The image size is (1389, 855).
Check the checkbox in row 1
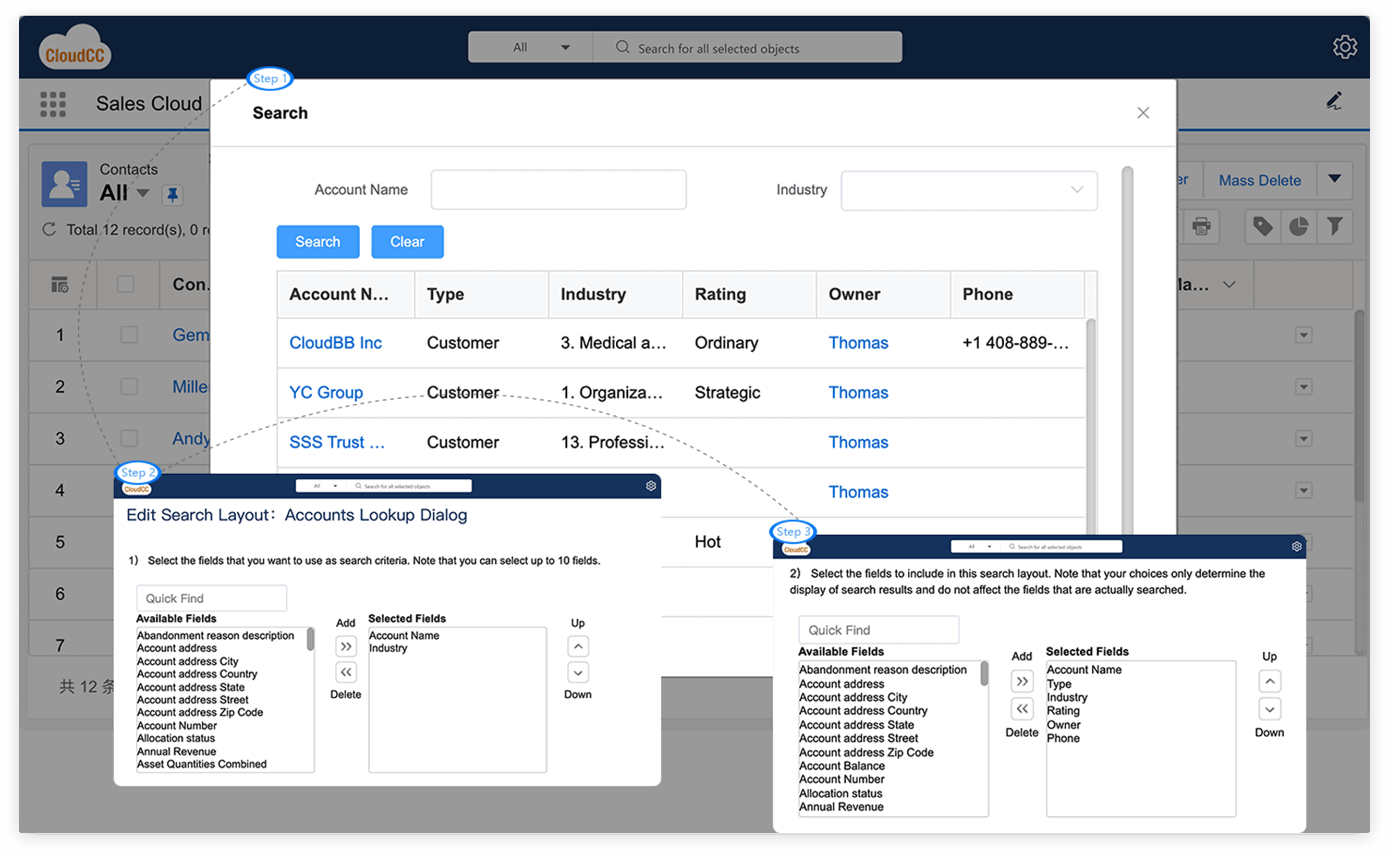[x=129, y=335]
